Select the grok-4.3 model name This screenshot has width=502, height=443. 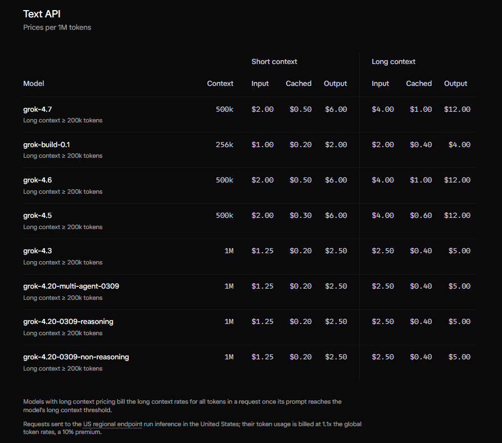[x=38, y=251]
